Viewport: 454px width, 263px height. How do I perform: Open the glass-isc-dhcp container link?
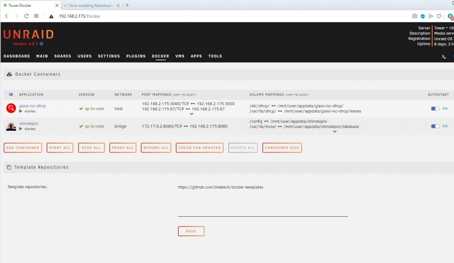pos(32,106)
